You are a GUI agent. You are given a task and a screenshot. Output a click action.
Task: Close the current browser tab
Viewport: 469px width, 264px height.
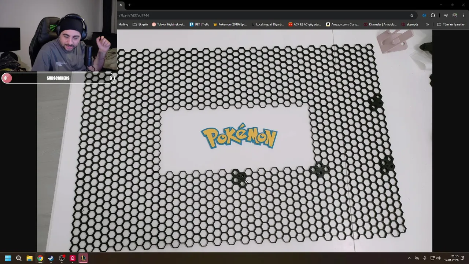click(x=121, y=5)
